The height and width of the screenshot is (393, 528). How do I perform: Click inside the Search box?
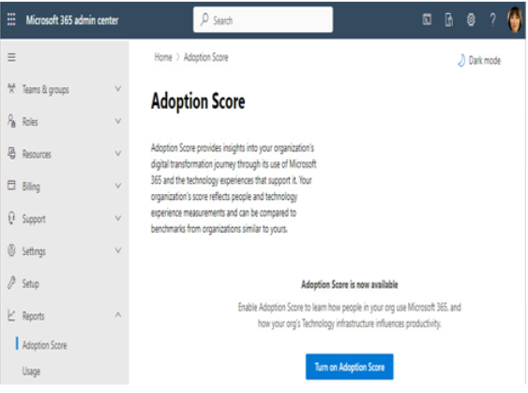pos(263,20)
